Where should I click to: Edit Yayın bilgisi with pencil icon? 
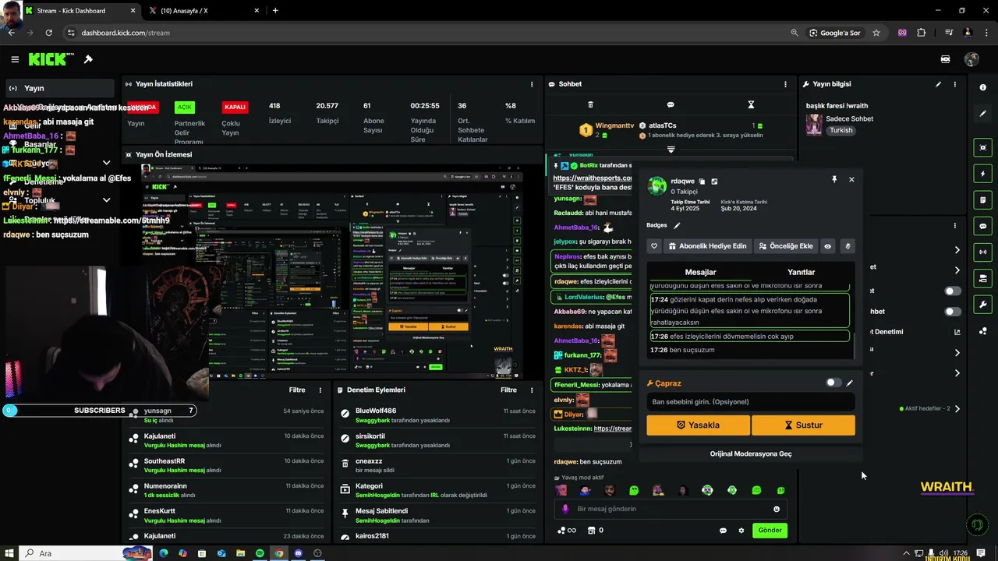938,84
